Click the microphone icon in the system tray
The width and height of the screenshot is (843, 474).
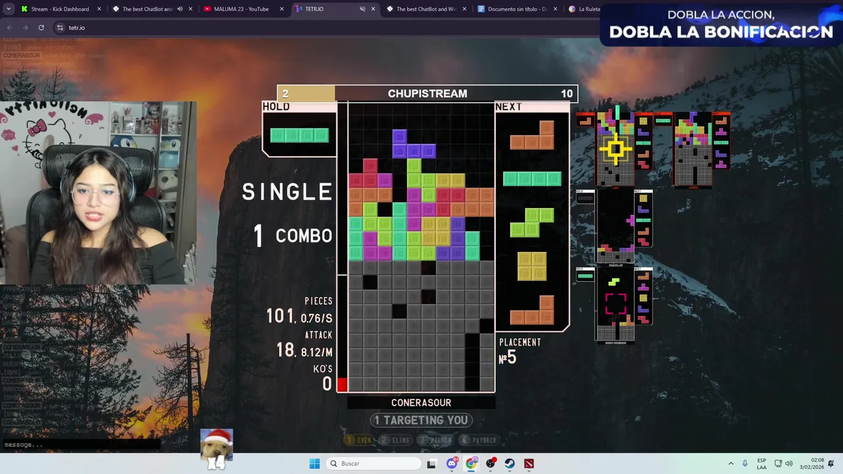click(745, 463)
